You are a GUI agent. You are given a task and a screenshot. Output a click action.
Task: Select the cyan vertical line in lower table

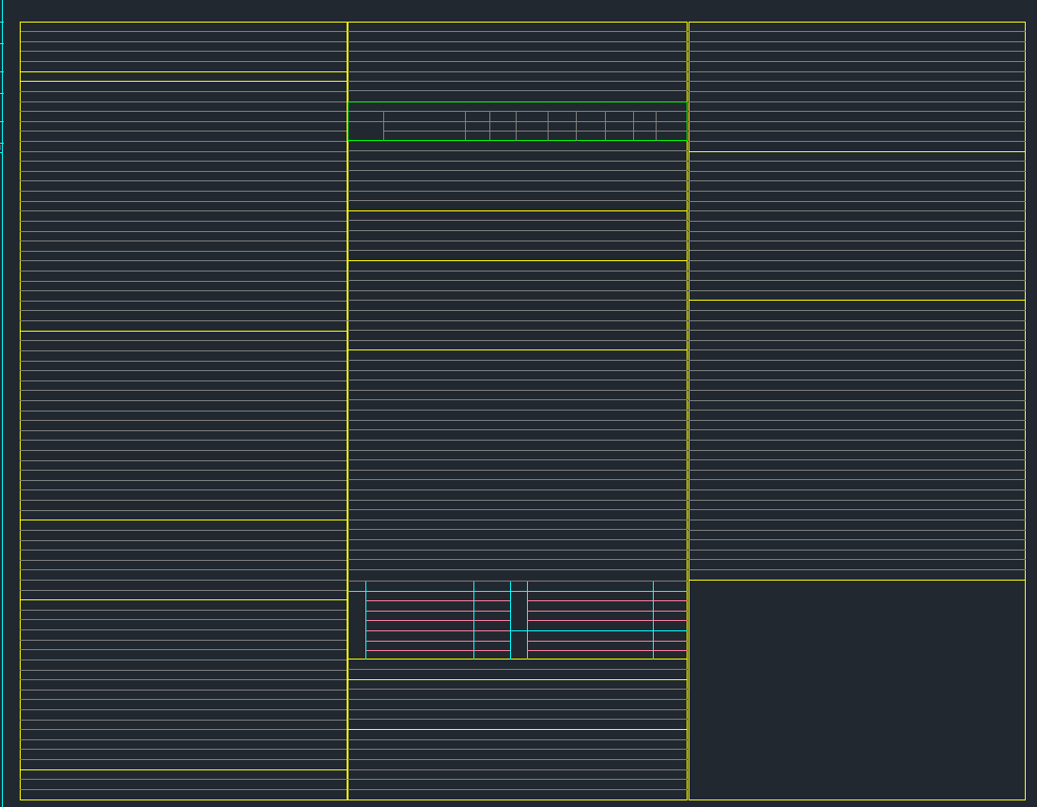[473, 620]
